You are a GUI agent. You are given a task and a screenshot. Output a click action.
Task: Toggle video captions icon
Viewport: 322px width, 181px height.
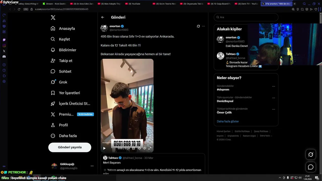[134, 148]
